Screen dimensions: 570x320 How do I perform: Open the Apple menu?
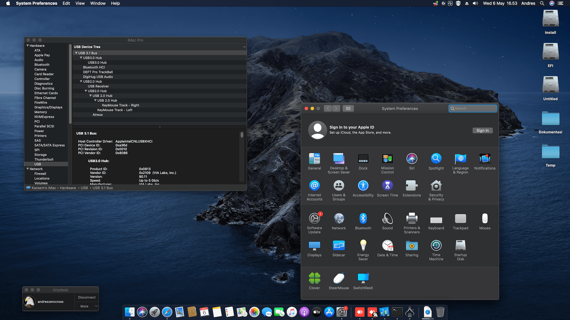(8, 3)
